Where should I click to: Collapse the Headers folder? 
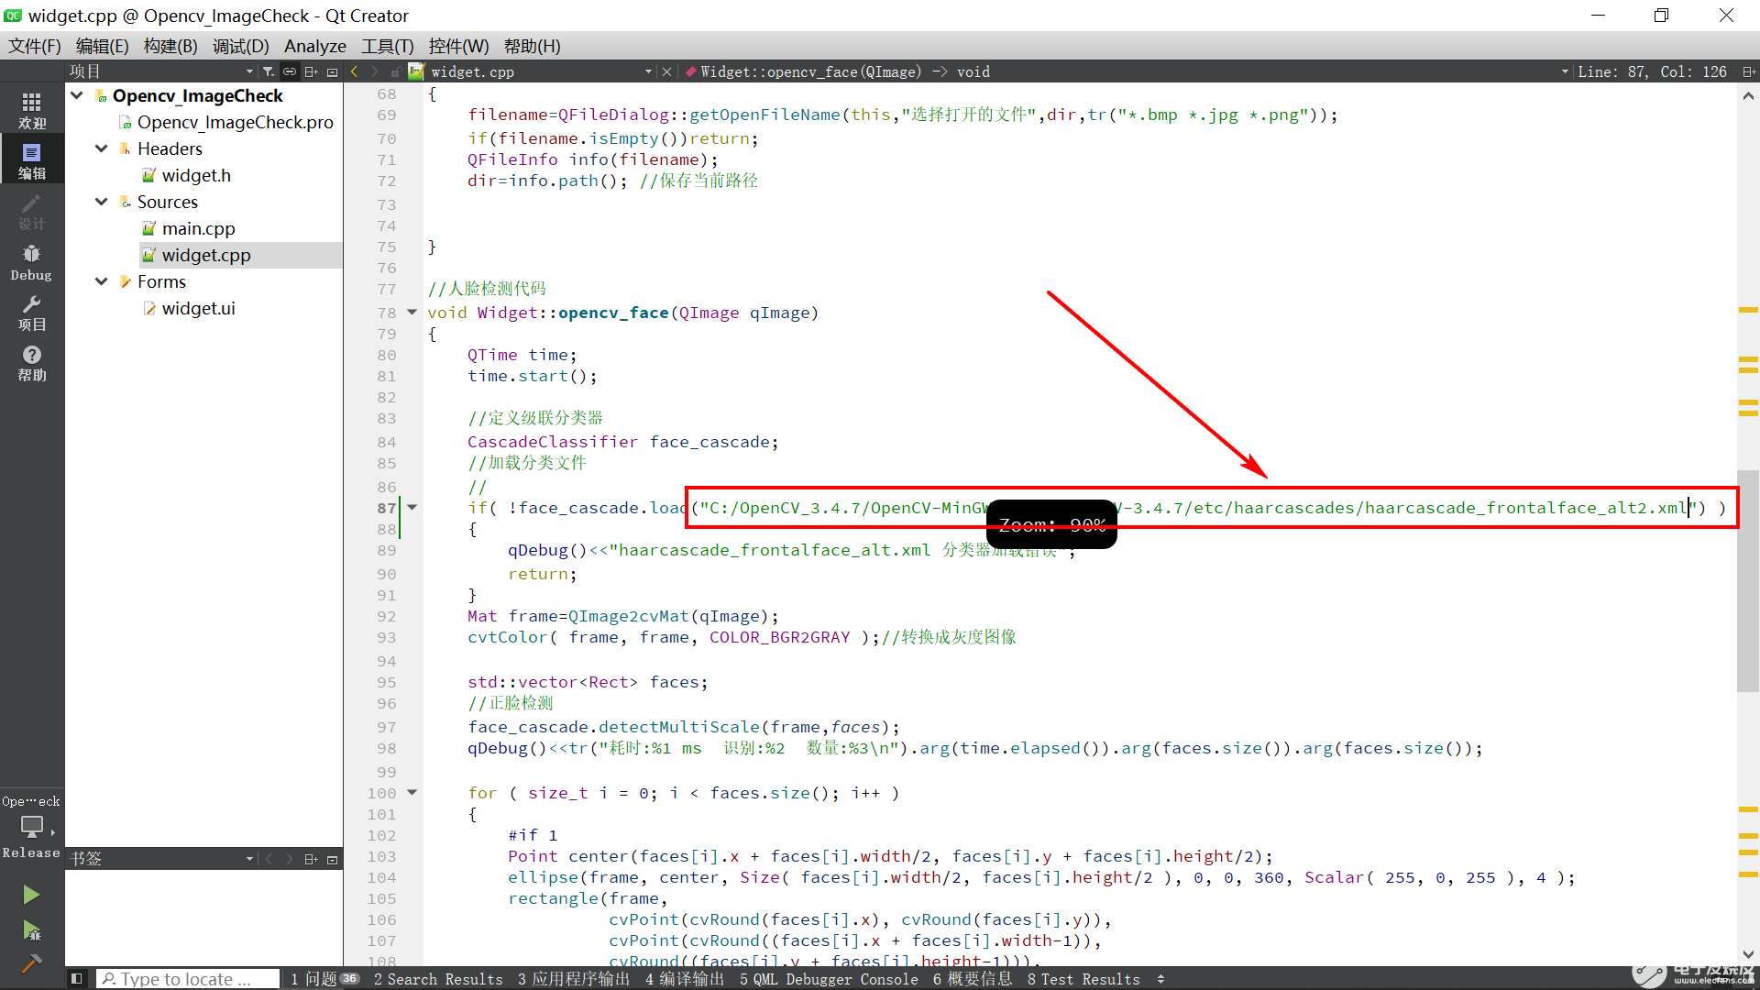tap(102, 148)
